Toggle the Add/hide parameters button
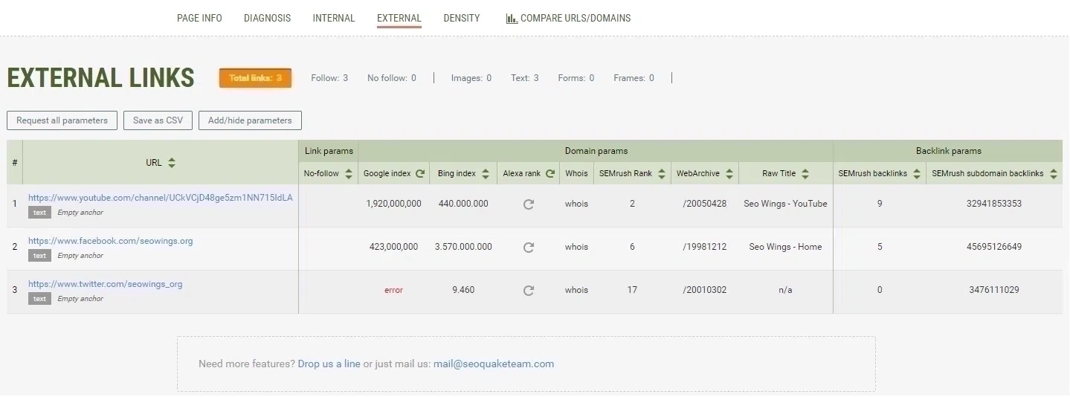The image size is (1070, 397). 250,120
